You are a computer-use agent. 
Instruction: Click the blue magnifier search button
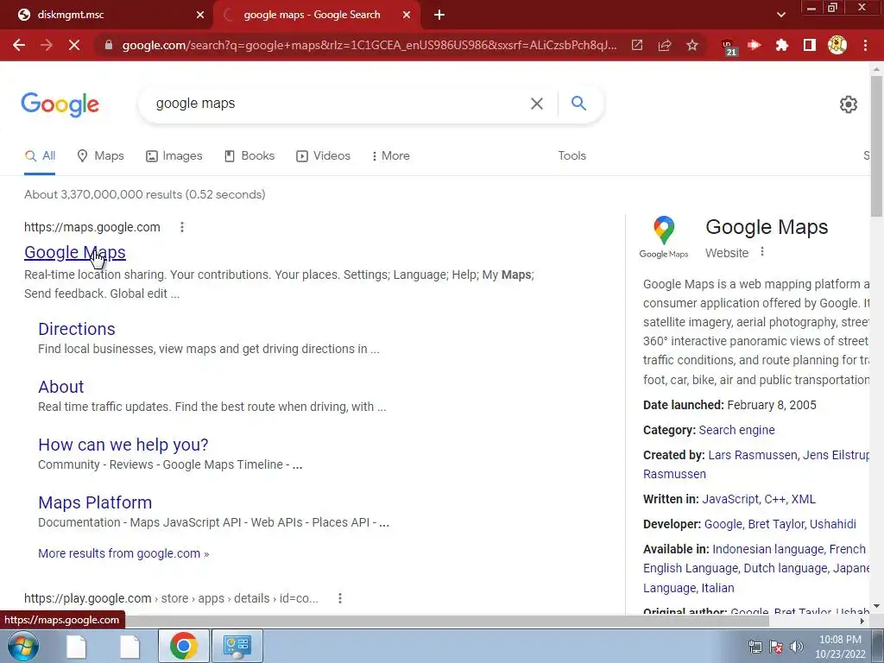(x=578, y=104)
